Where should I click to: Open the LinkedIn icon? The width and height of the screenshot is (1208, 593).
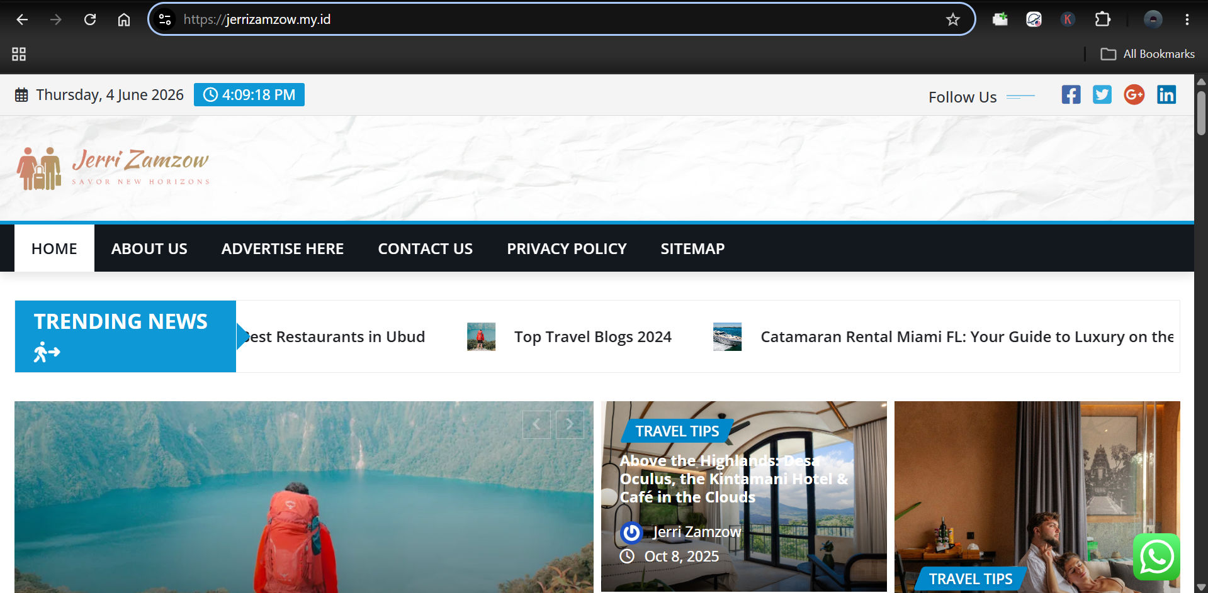tap(1166, 95)
